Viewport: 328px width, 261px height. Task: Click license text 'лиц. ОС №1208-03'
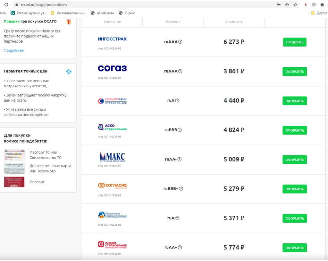coord(109,78)
